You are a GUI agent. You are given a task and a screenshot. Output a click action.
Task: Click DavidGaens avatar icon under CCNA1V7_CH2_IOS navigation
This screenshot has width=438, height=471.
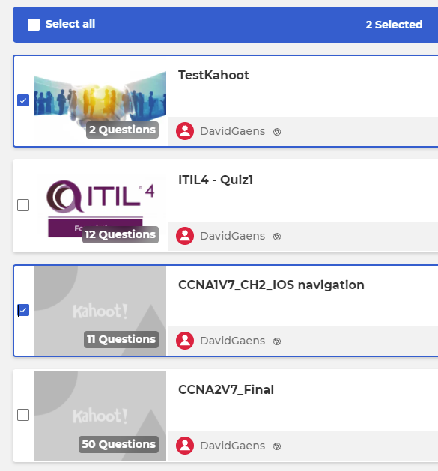point(185,341)
